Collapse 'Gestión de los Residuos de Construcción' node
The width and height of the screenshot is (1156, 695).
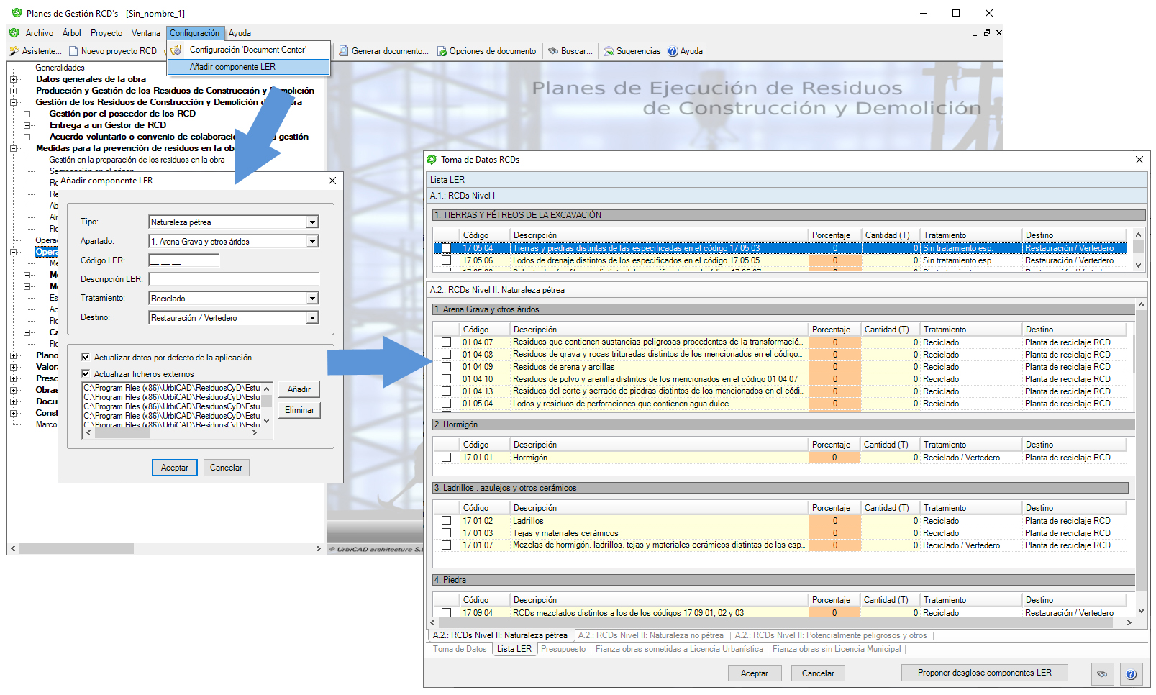click(13, 102)
